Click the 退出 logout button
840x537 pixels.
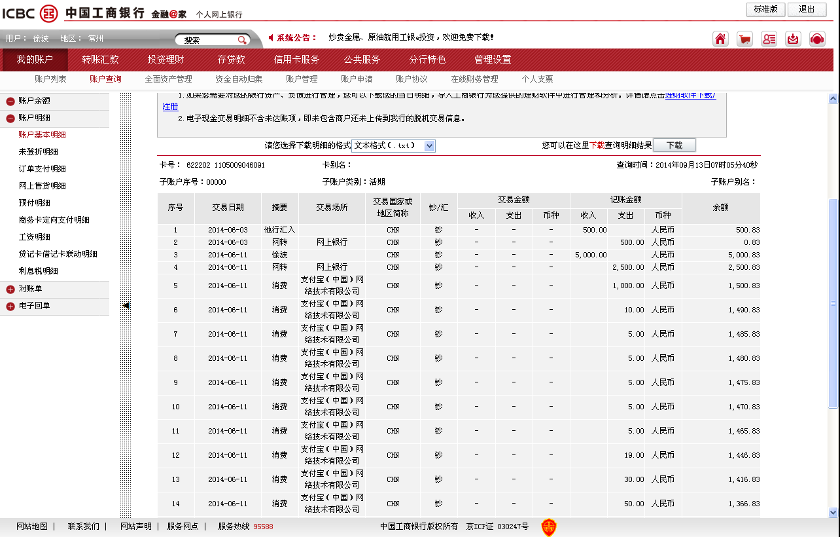tap(807, 9)
